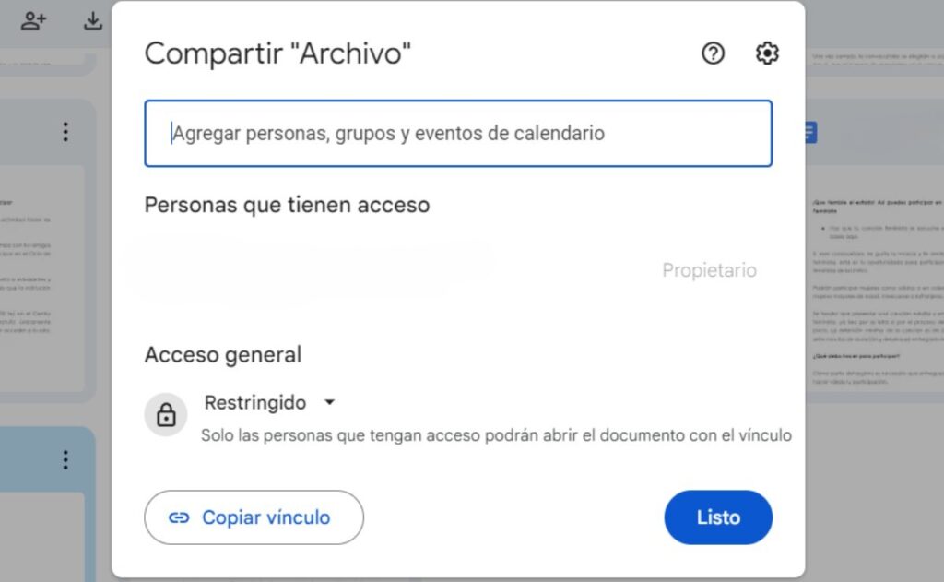The height and width of the screenshot is (582, 944).
Task: Click the add person share icon
Action: click(34, 21)
